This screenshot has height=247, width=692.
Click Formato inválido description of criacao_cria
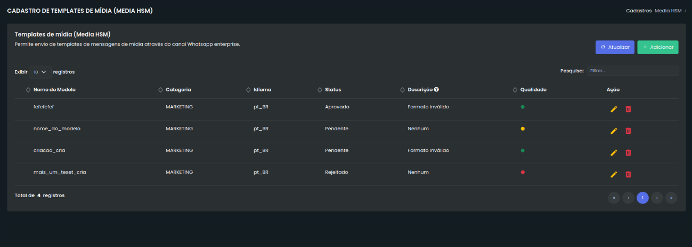pos(428,150)
